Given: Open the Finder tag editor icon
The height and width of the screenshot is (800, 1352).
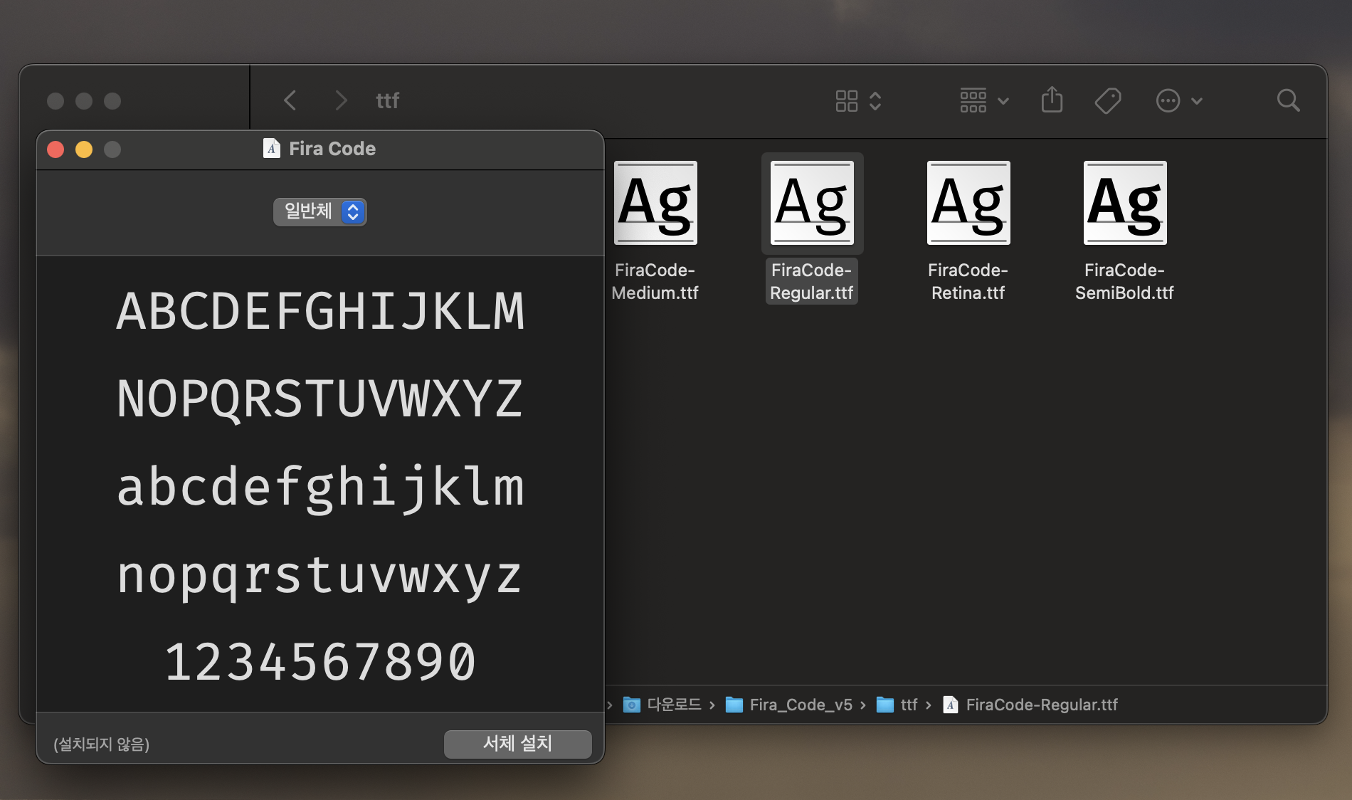Looking at the screenshot, I should click(x=1107, y=100).
